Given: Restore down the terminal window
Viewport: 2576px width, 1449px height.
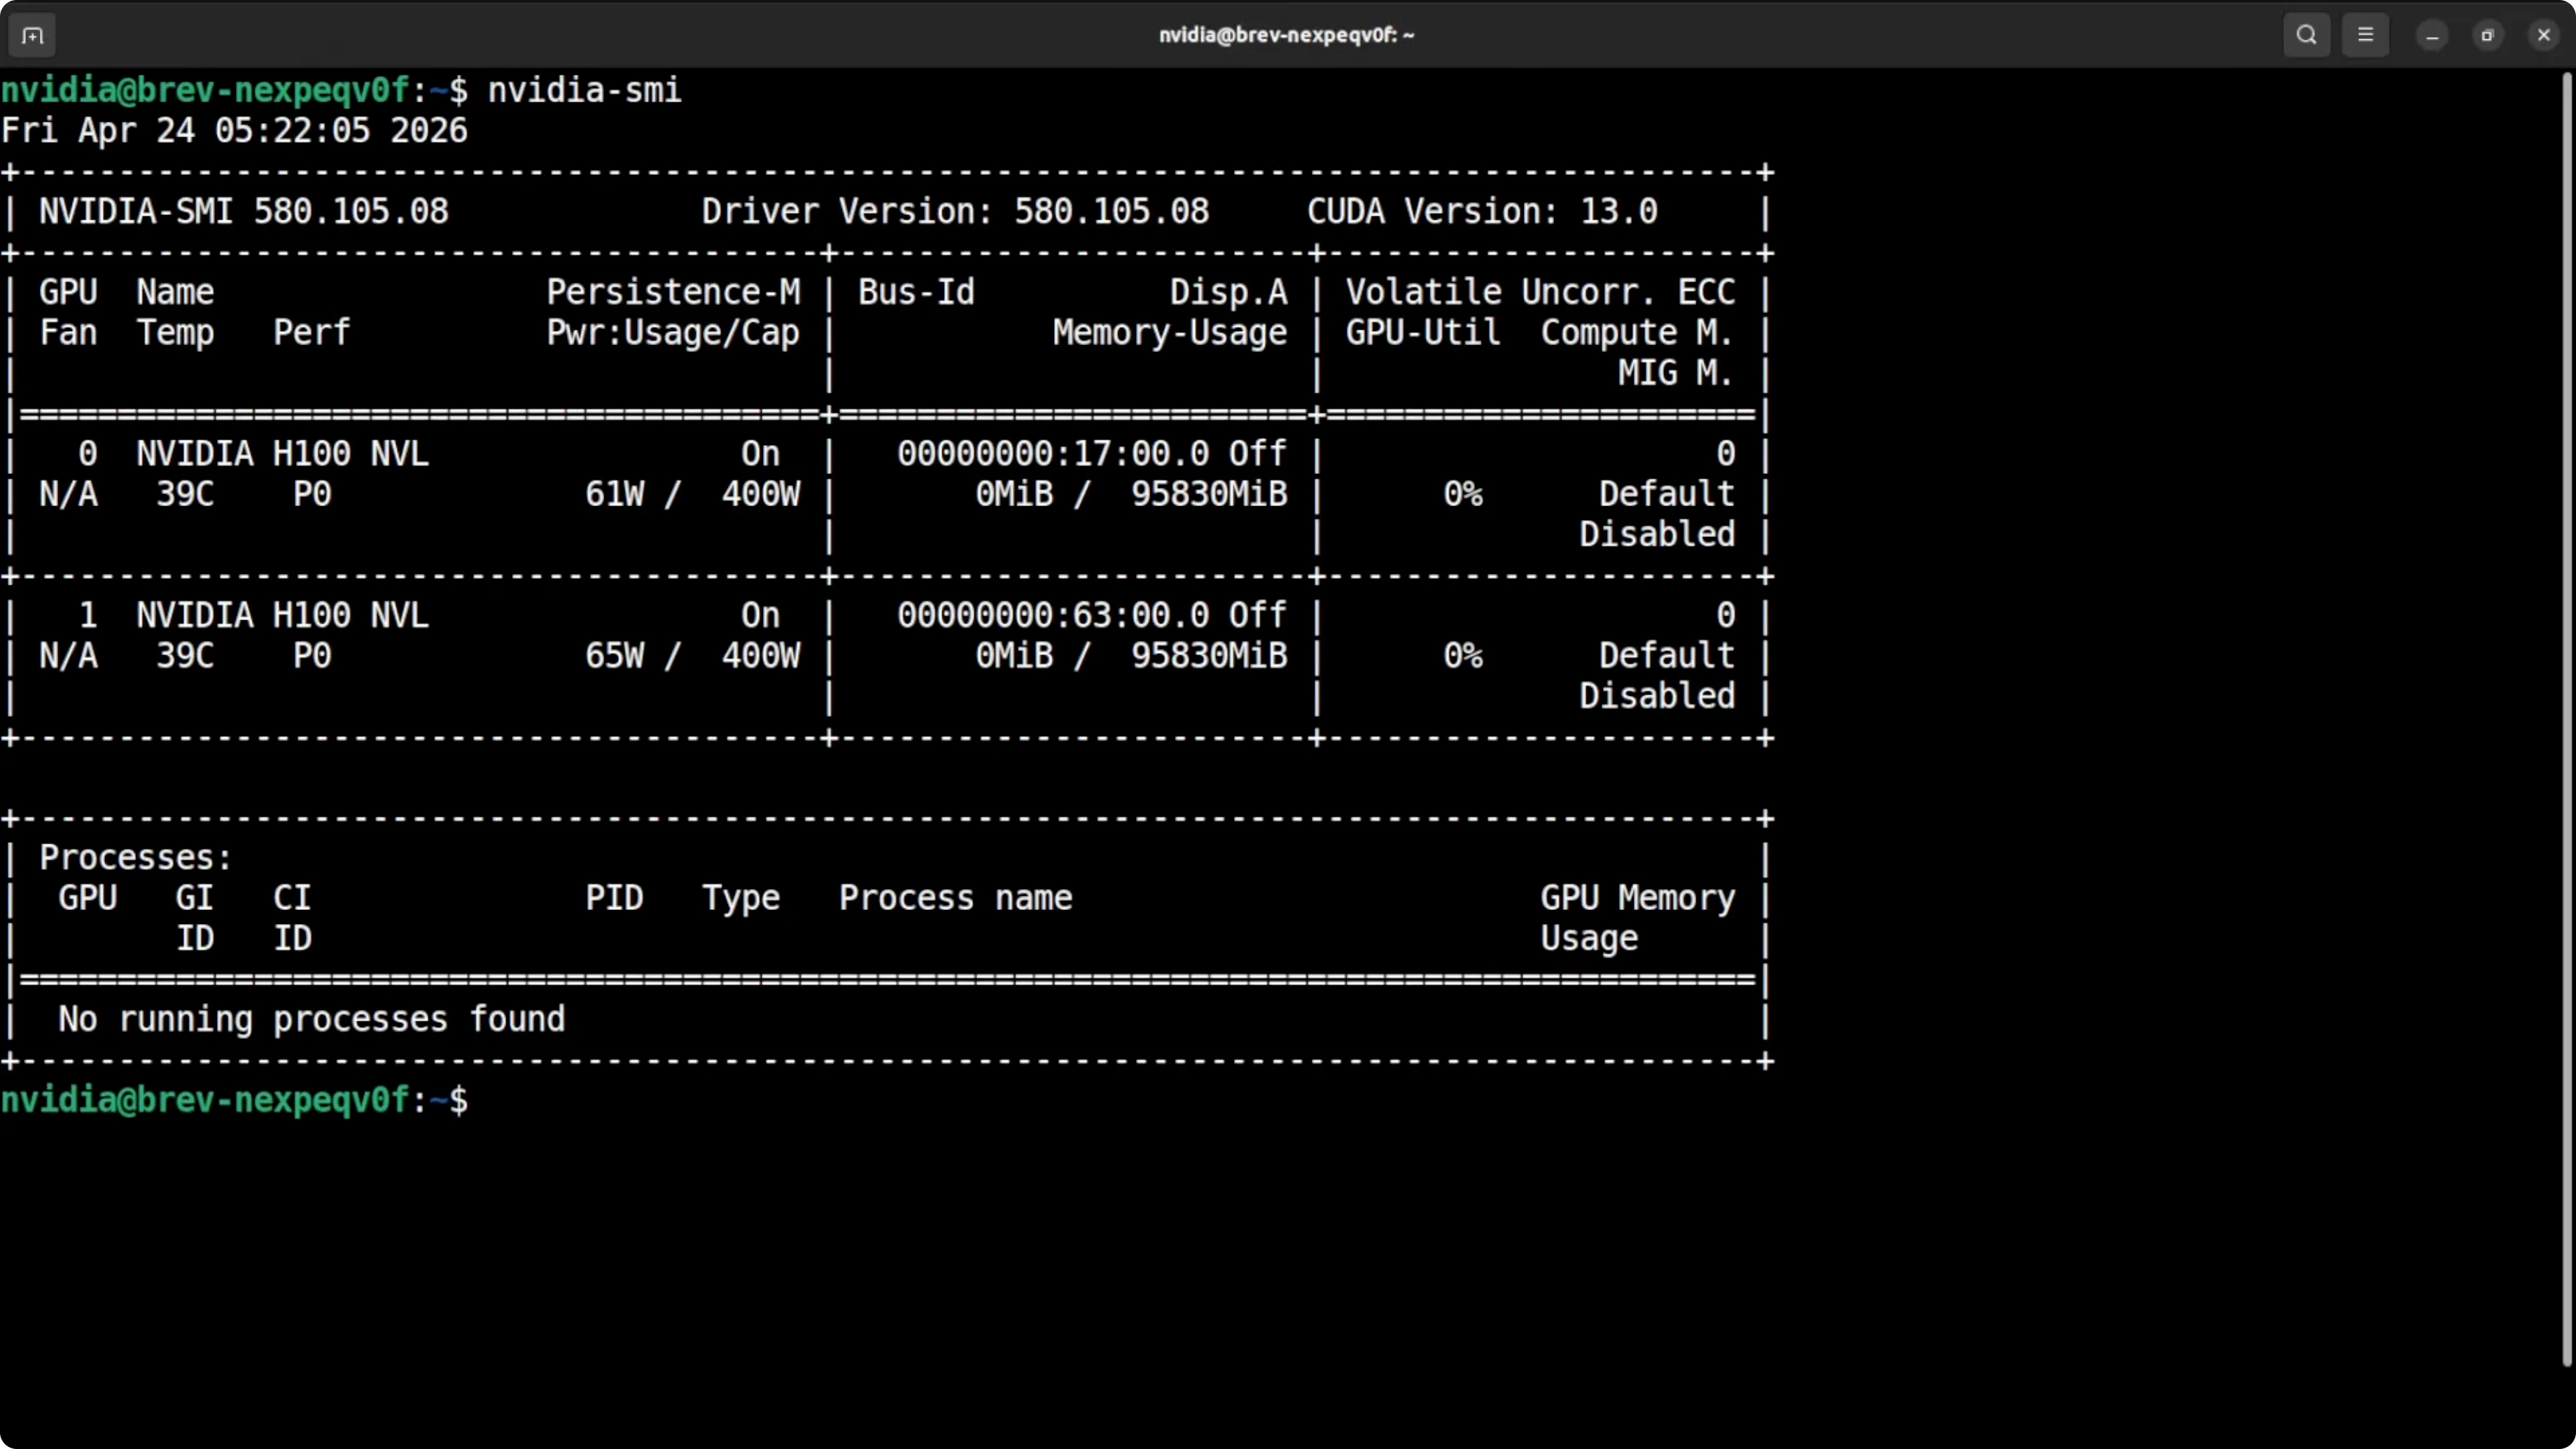Looking at the screenshot, I should [2488, 36].
